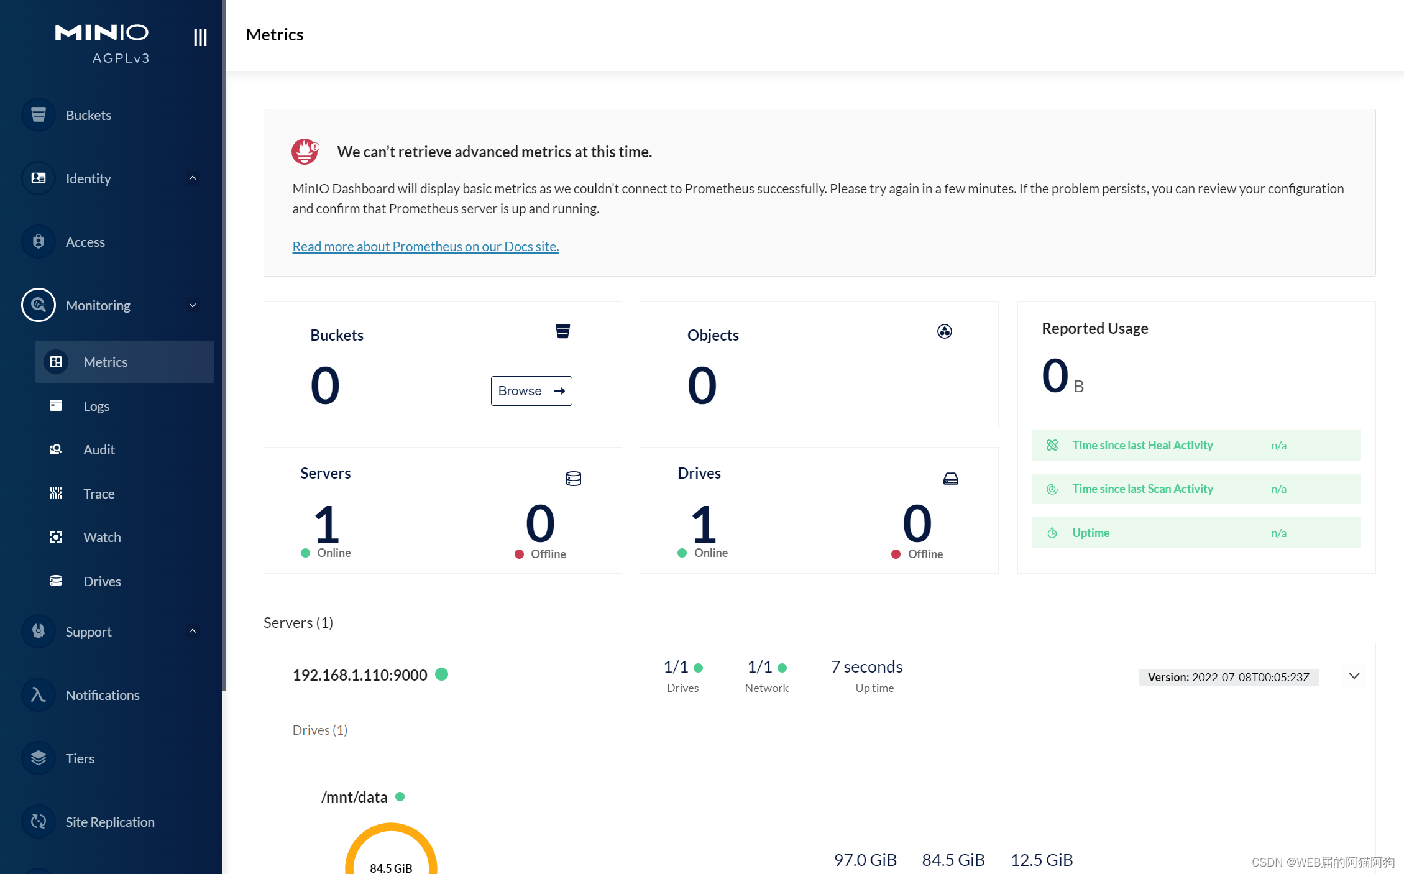Click the 'Drives (1)' section label

[x=320, y=730]
